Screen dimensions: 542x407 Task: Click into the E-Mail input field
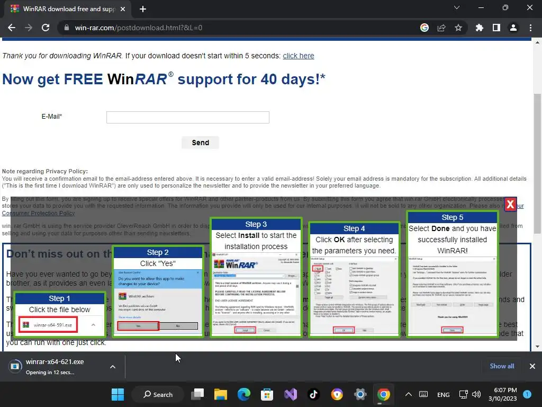coord(188,117)
